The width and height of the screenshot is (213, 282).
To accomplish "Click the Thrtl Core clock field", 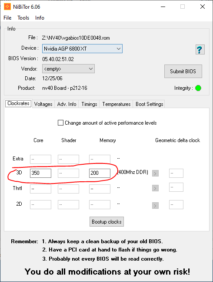I will pos(40,189).
